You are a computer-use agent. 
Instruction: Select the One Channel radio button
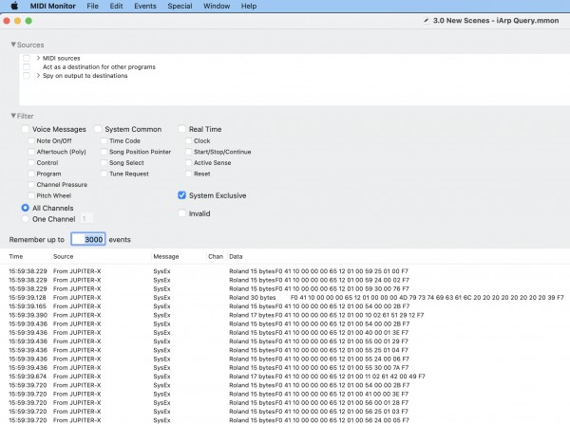[25, 219]
